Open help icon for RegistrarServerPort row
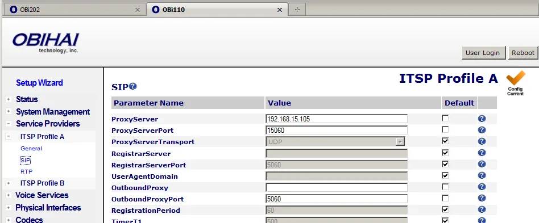This screenshot has height=223, width=539. pyautogui.click(x=482, y=164)
